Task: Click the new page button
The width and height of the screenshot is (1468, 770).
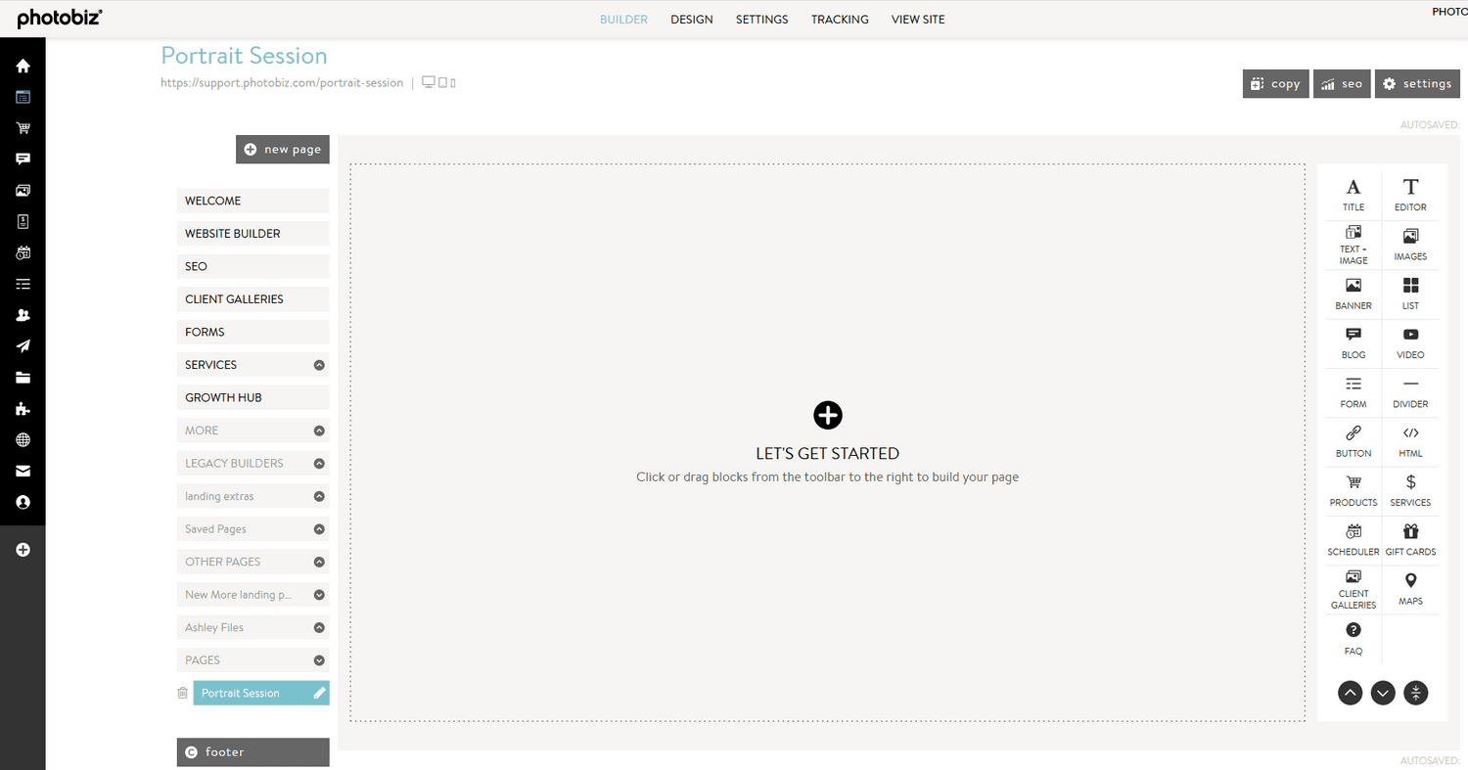Action: pyautogui.click(x=283, y=149)
